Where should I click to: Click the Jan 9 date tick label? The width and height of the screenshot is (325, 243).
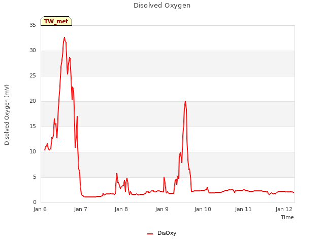[x=161, y=209]
